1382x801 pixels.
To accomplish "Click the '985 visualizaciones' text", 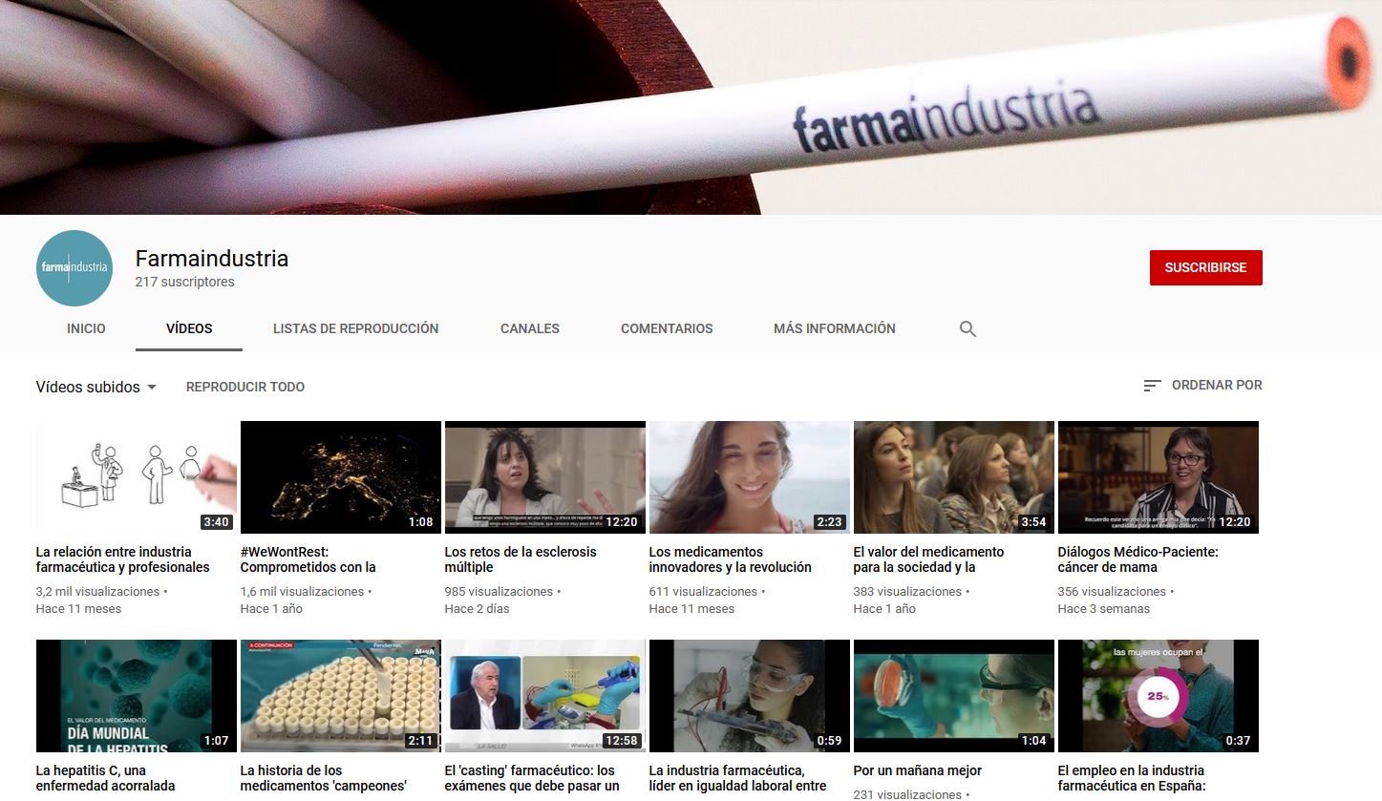I will coord(499,592).
